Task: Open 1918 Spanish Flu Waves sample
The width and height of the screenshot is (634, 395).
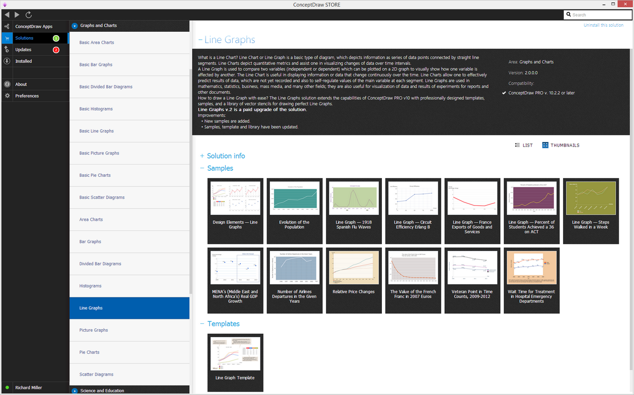Action: 354,211
